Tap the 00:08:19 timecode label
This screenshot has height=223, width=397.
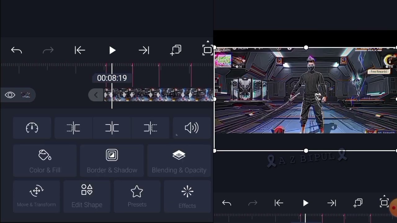tap(112, 78)
